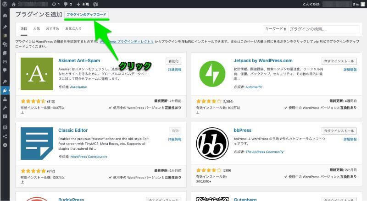Open the BuddyPress title link

click(71, 199)
